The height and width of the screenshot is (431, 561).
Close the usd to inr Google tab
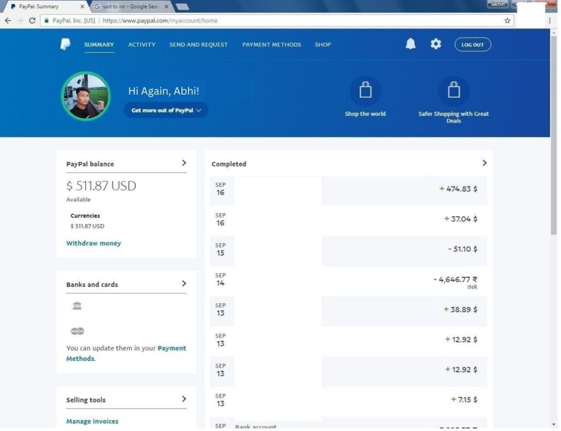point(166,7)
